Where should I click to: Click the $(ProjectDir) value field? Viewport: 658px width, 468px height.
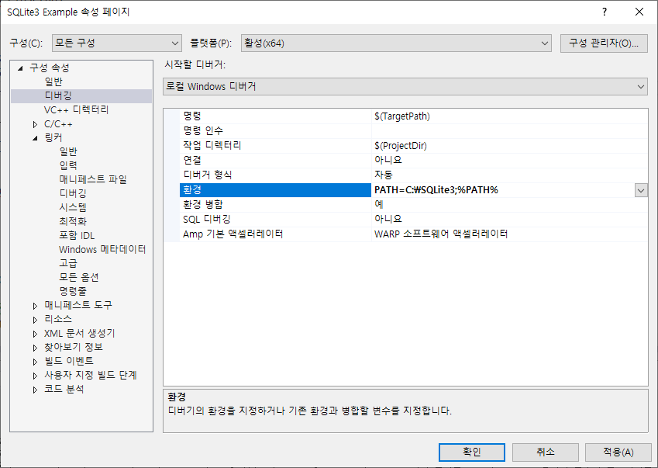pyautogui.click(x=509, y=145)
